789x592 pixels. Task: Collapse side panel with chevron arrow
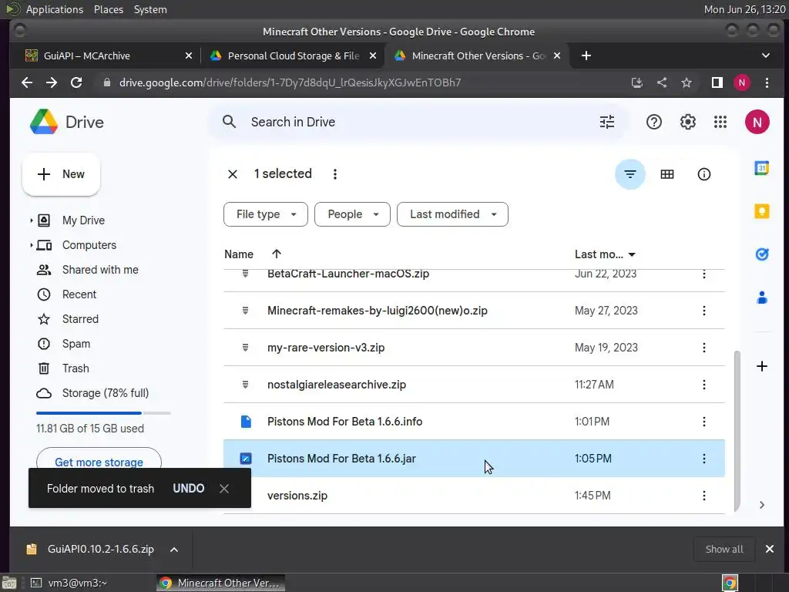(x=761, y=505)
